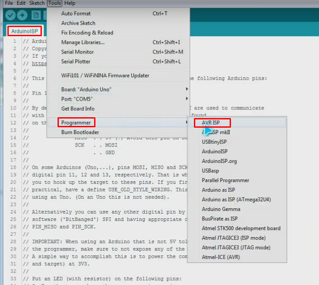This screenshot has height=285, width=319.
Task: Click Fix Encoding & Reload
Action: tap(118, 33)
